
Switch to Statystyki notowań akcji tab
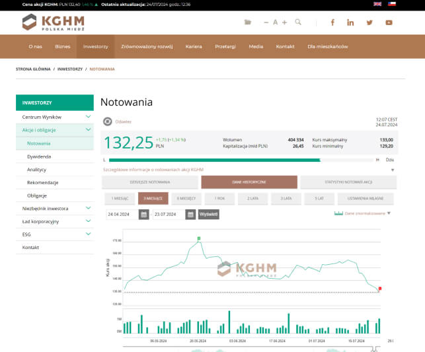click(348, 182)
